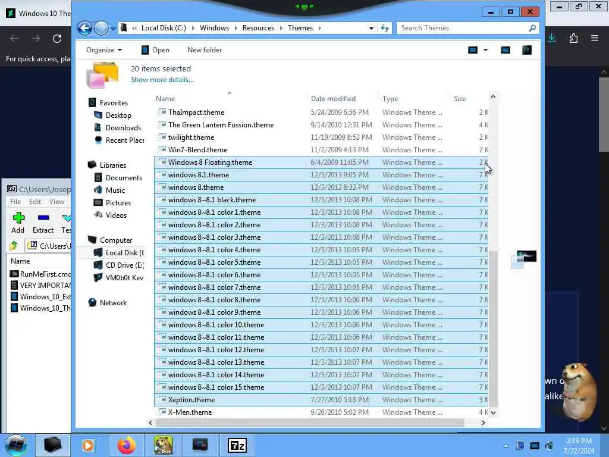Open Videos library
The width and height of the screenshot is (609, 457).
pos(116,215)
